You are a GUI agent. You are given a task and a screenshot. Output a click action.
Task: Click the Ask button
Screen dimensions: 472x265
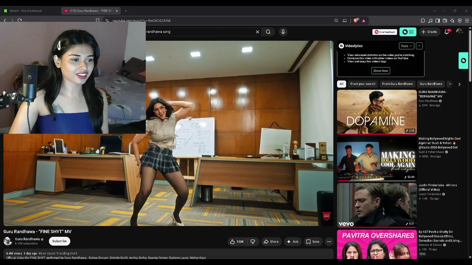(292, 241)
